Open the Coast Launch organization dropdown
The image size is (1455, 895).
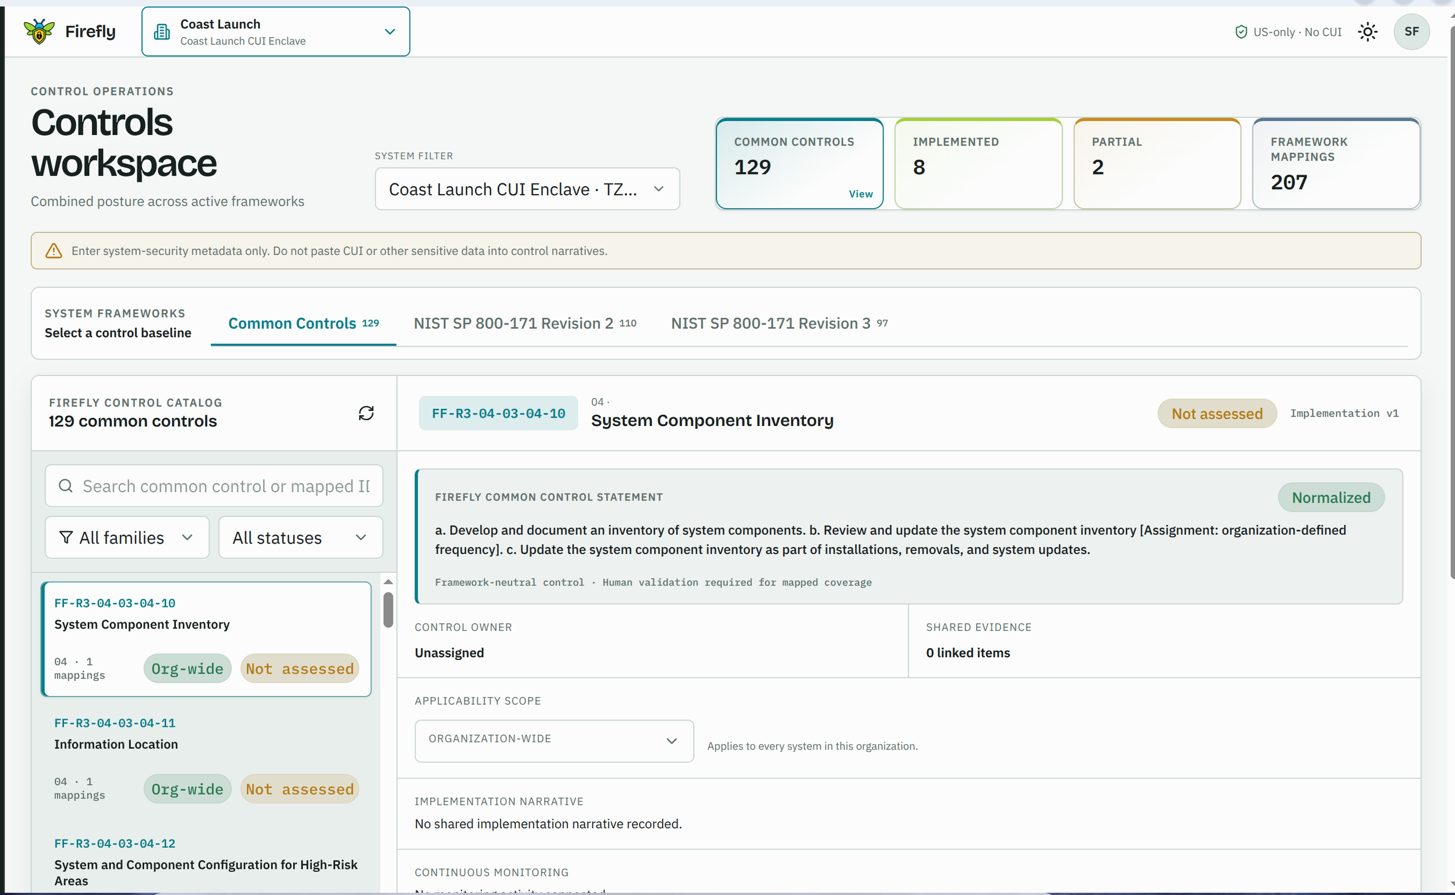276,32
